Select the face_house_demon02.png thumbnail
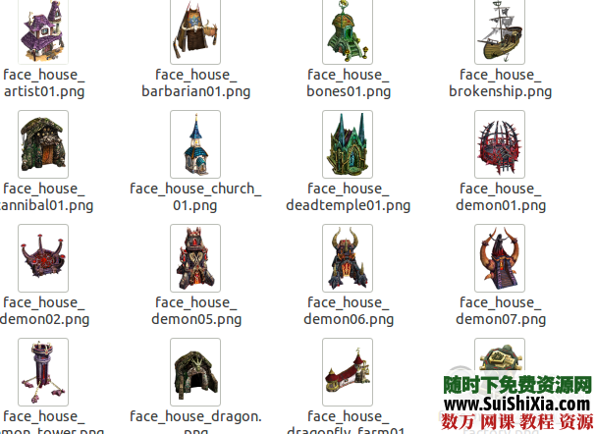 43,257
